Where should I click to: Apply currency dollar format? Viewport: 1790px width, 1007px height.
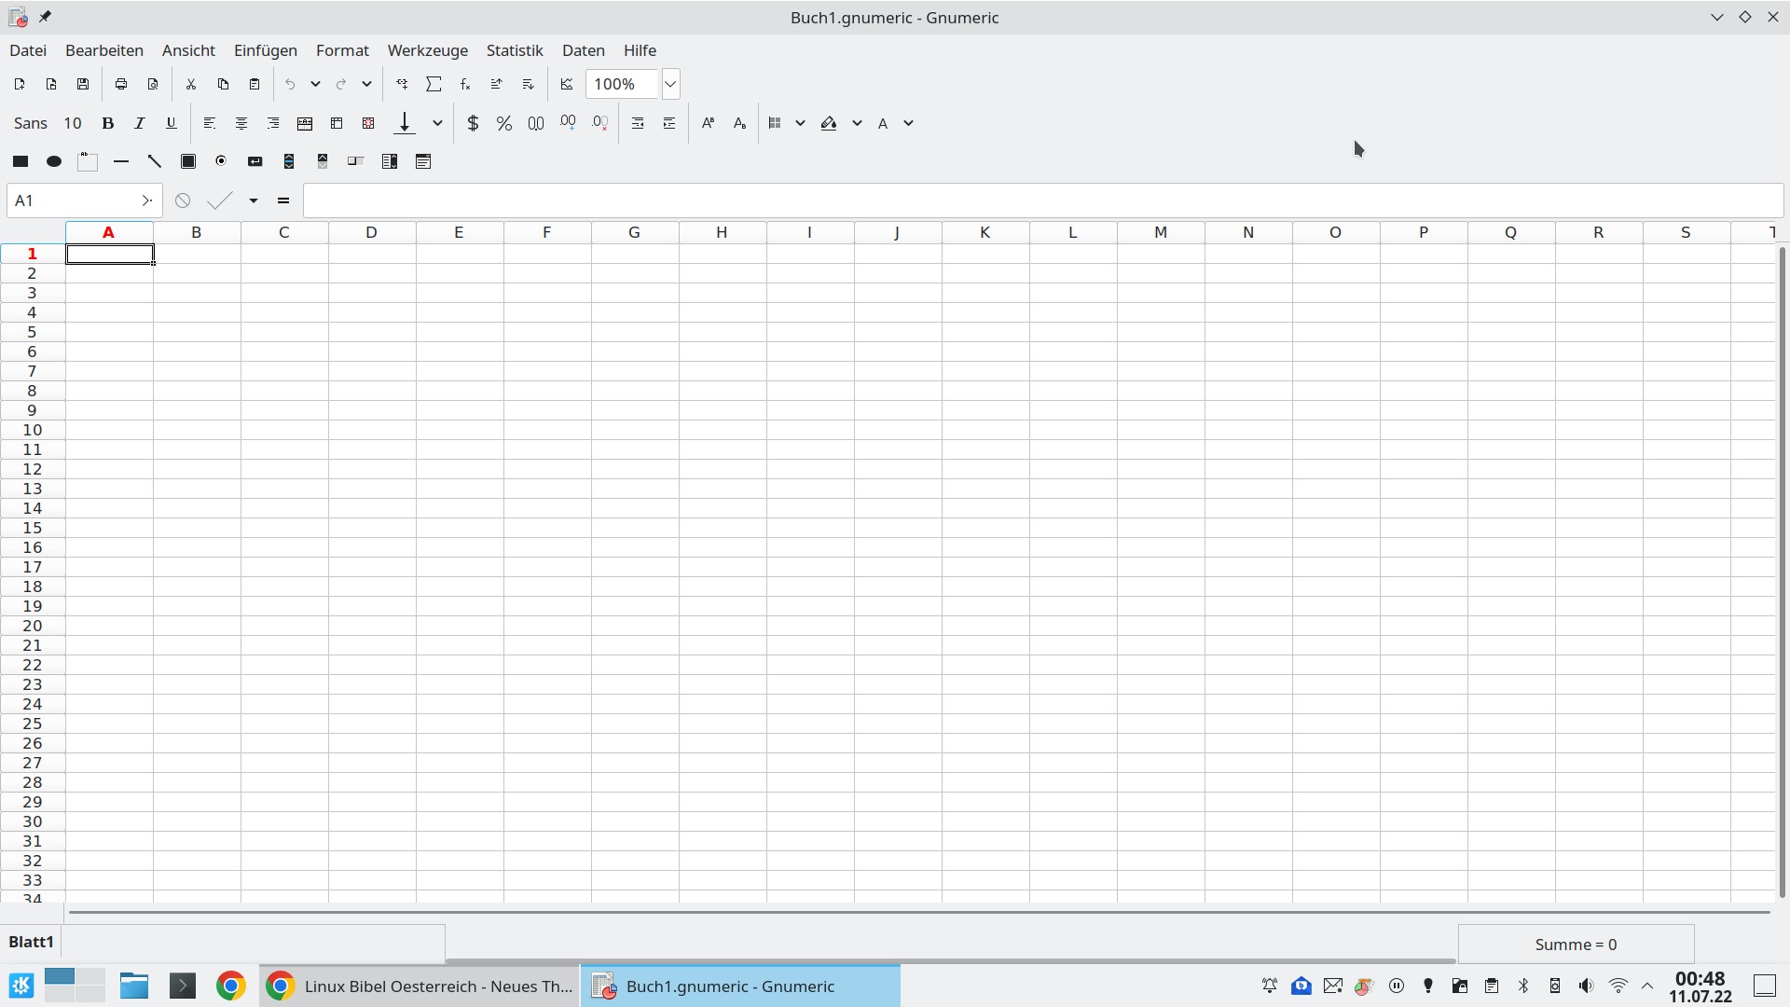pos(473,123)
